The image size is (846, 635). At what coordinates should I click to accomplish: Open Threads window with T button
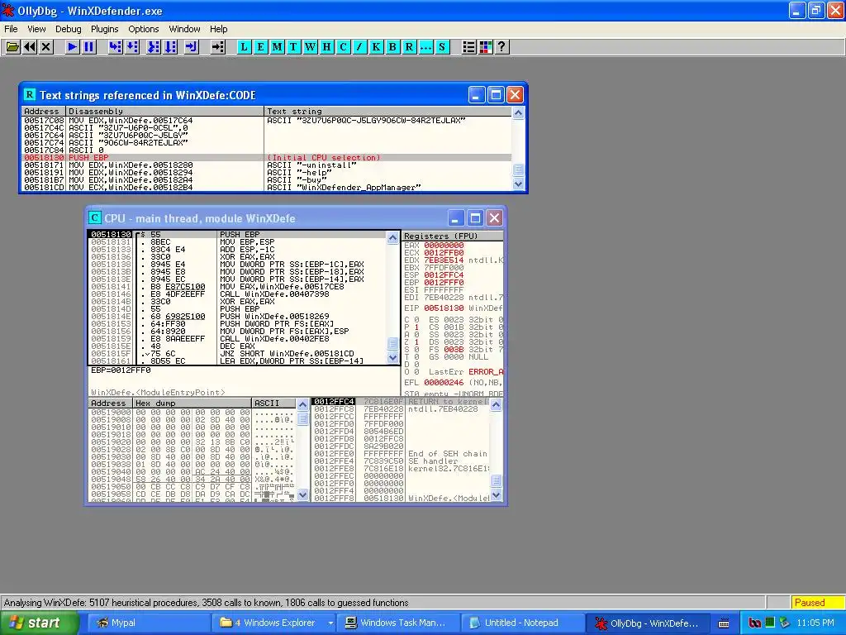point(293,47)
